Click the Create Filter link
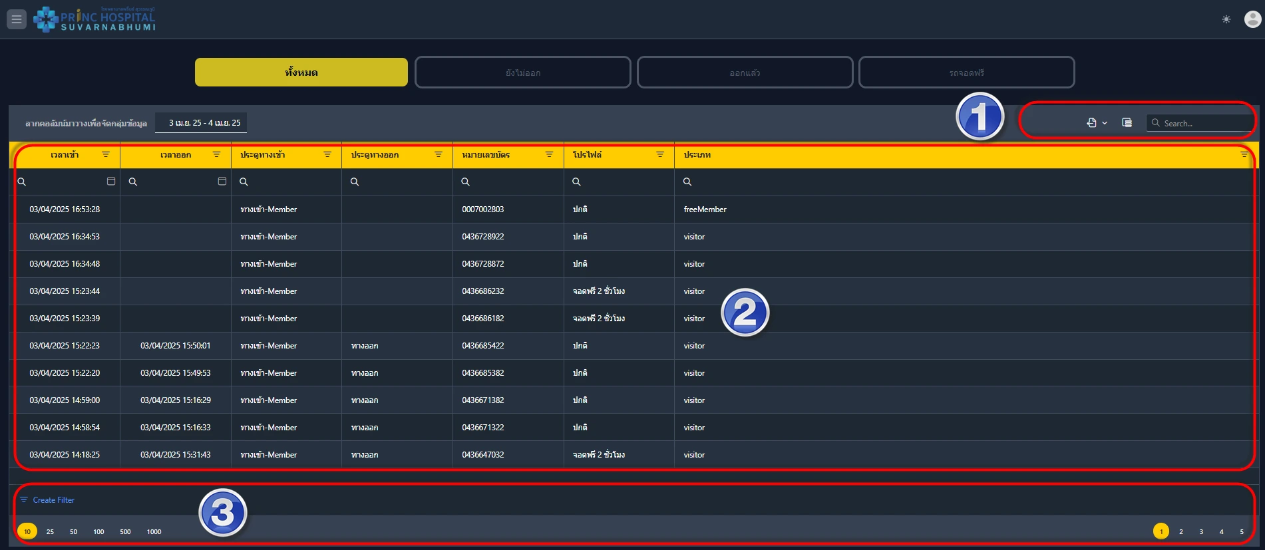Viewport: 1265px width, 550px height. click(x=53, y=500)
